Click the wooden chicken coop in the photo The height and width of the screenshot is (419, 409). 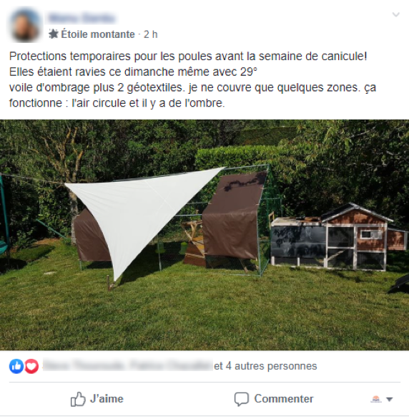[x=339, y=237]
